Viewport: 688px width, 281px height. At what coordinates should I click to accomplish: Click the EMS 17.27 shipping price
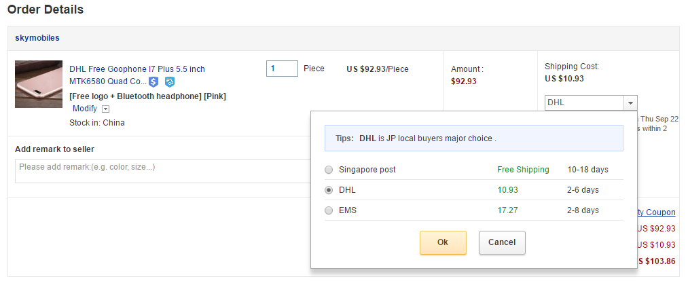(507, 210)
